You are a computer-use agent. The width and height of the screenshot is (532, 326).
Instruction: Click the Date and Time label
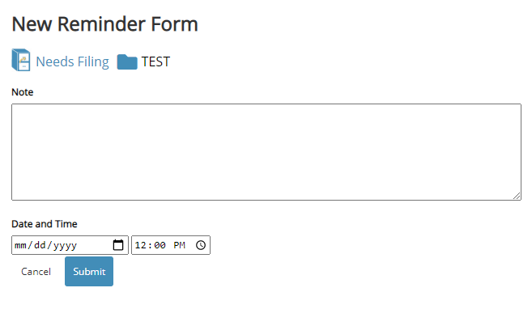(x=44, y=224)
